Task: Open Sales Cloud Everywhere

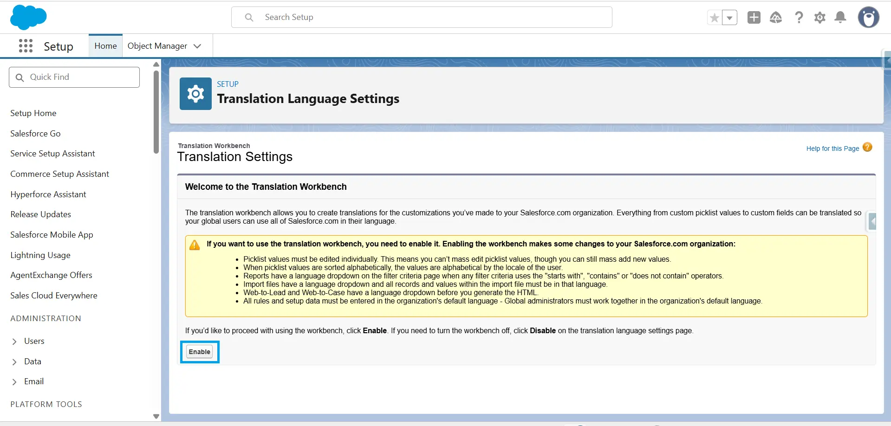Action: [54, 296]
